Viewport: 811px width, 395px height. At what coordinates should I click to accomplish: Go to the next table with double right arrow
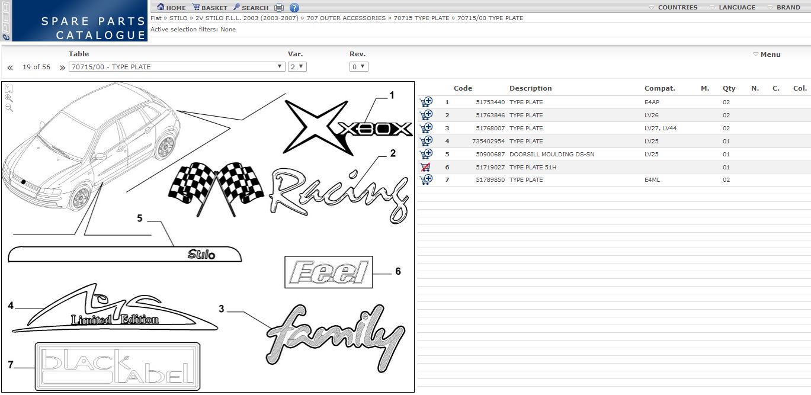(62, 68)
